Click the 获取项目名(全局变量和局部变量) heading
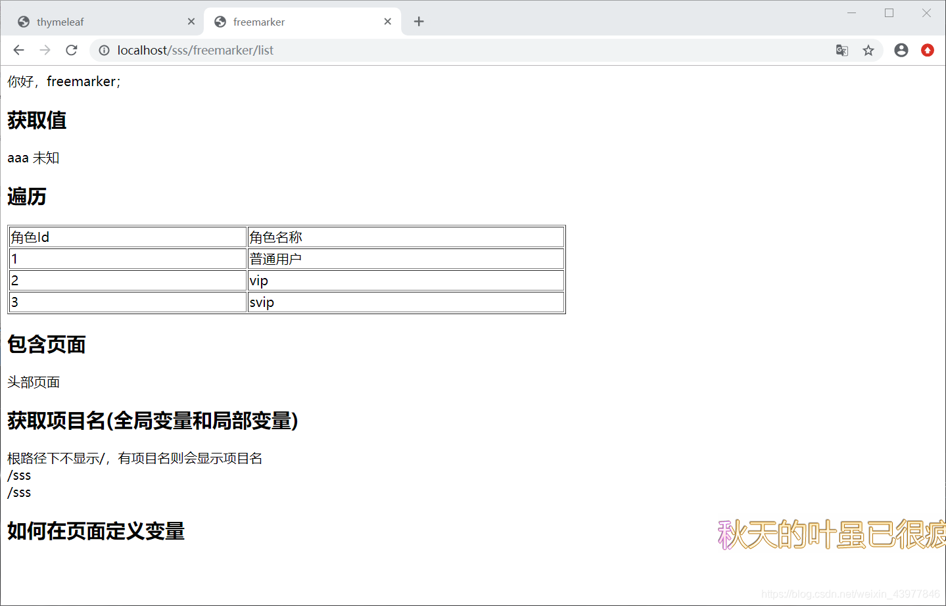 point(153,421)
